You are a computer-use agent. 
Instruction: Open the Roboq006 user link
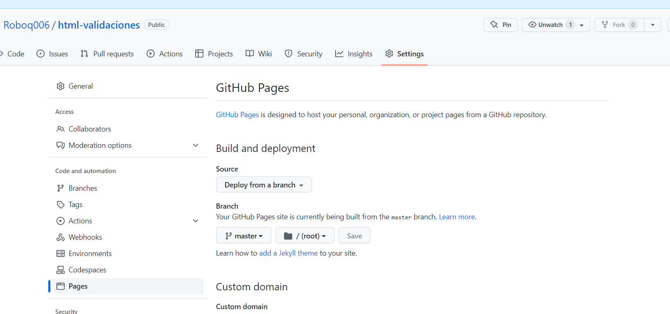click(x=27, y=25)
